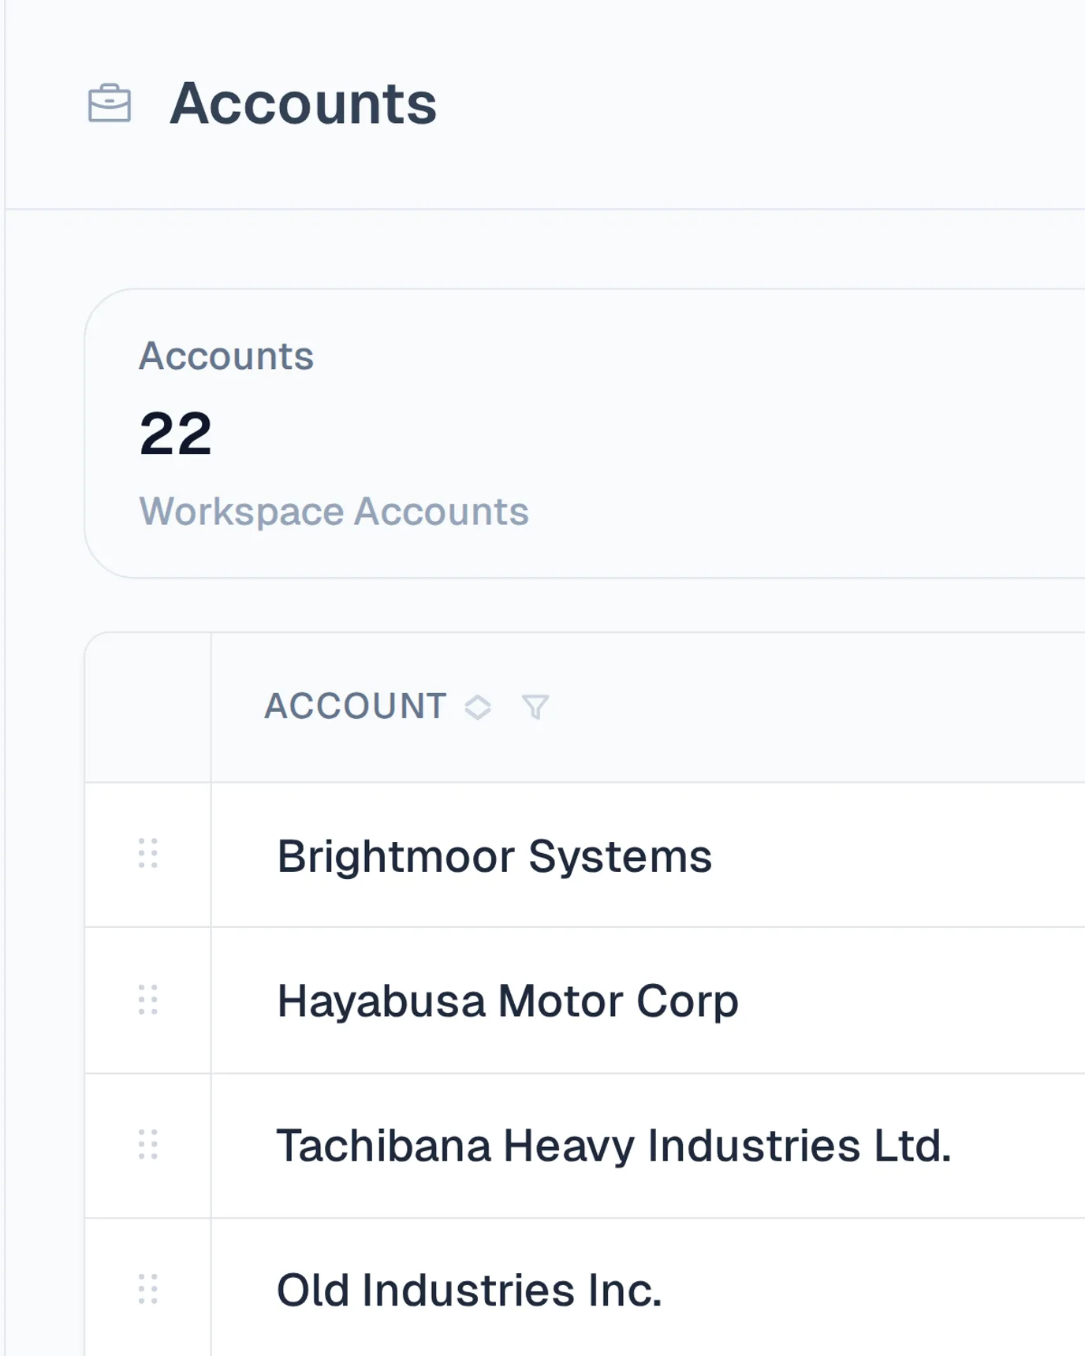Click the Workspace Accounts caption
1085x1356 pixels.
coord(334,512)
